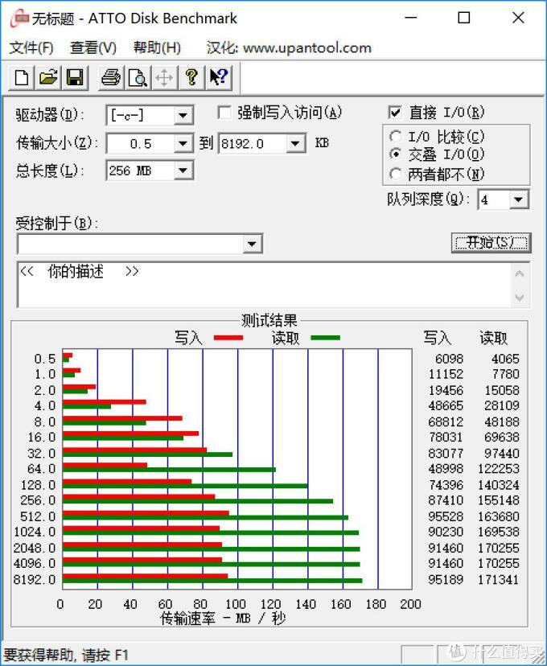Click description box scroll down arrow

[x=520, y=297]
